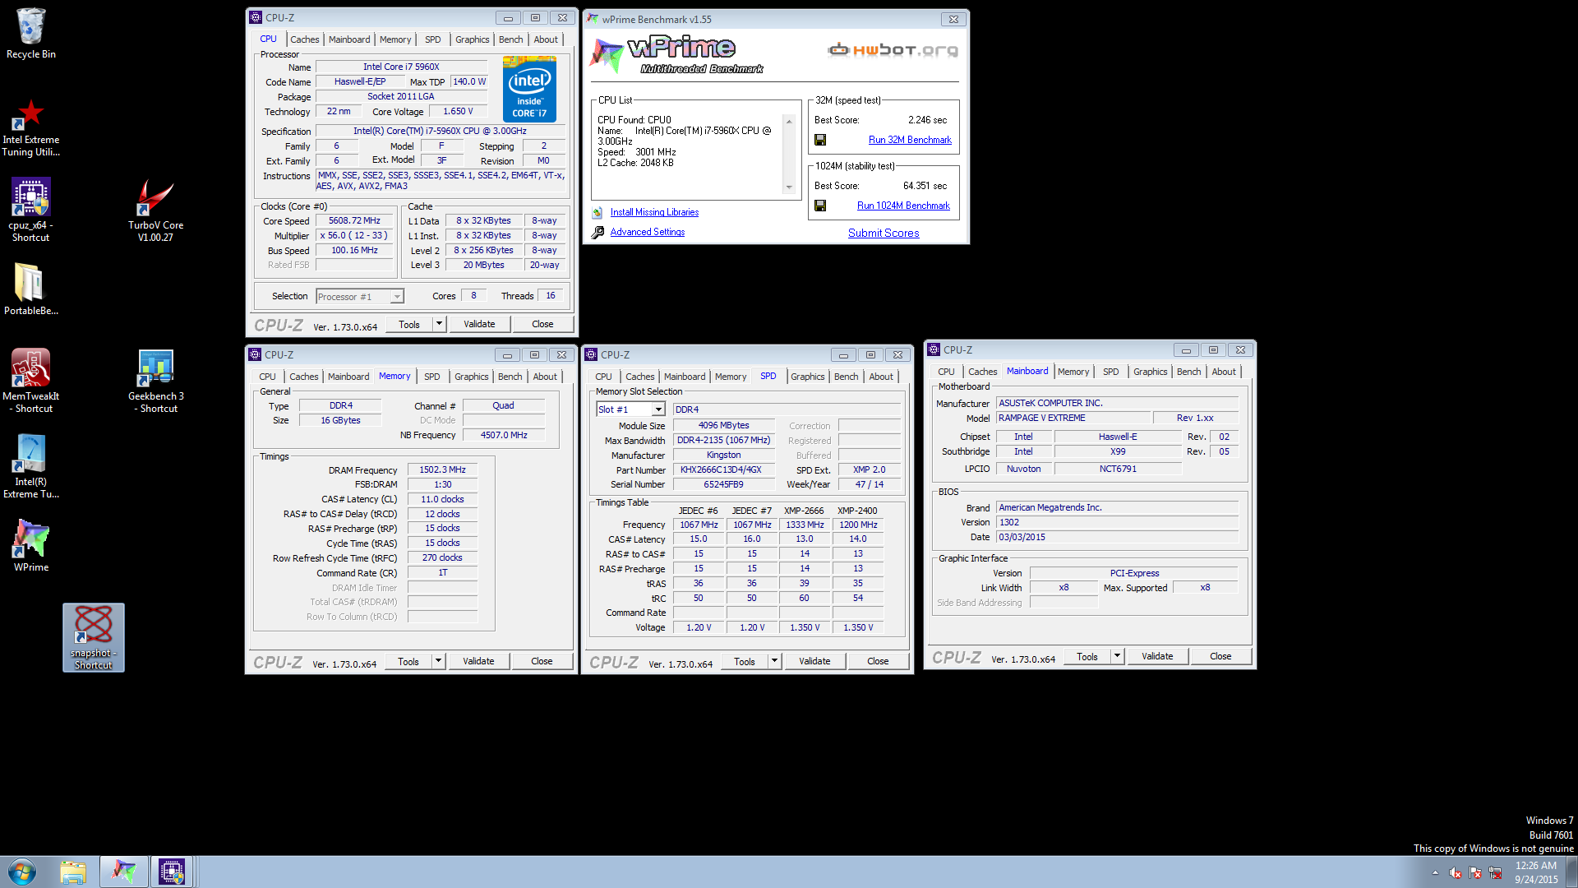Click the Multiplier x 56.0 value
The image size is (1578, 888).
click(354, 236)
